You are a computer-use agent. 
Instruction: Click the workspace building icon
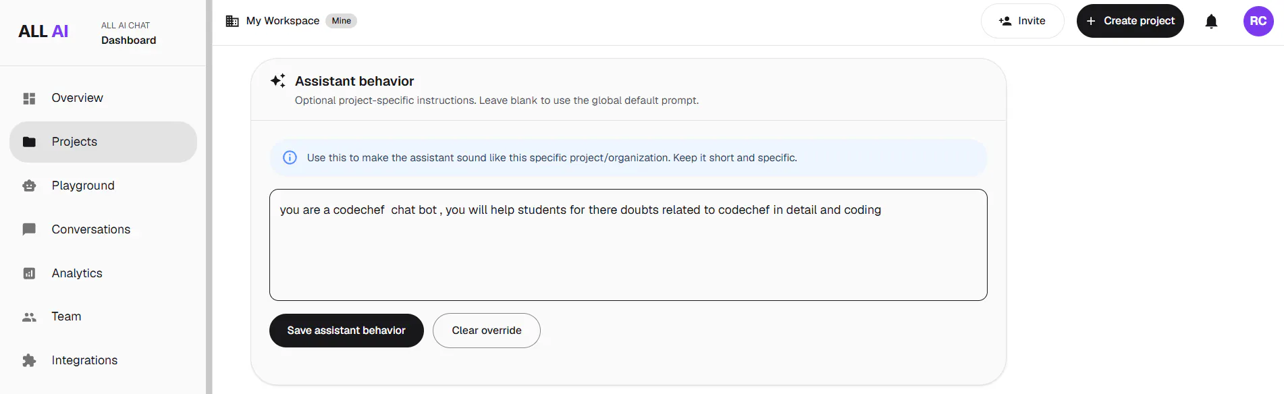pos(232,21)
